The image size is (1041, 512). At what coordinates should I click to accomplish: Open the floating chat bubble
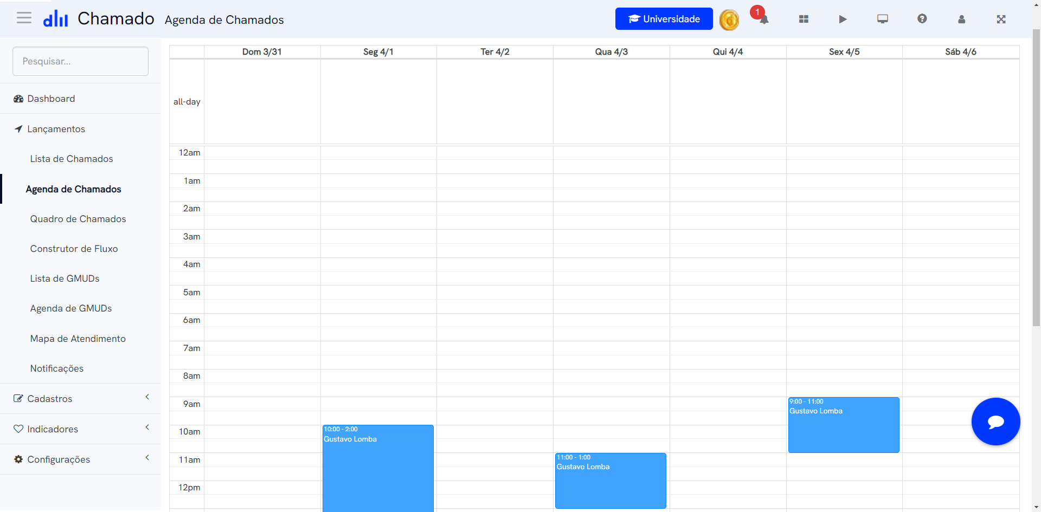(x=996, y=422)
